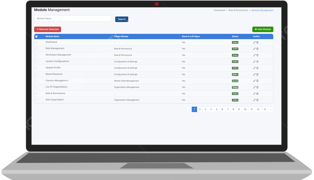Click trash icon in Add Organization row

257,100
